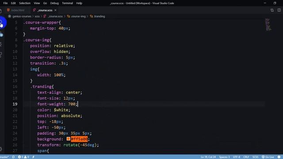Click the master branch in status bar
Image resolution: width=283 pixels, height=159 pixels.
coord(4,157)
